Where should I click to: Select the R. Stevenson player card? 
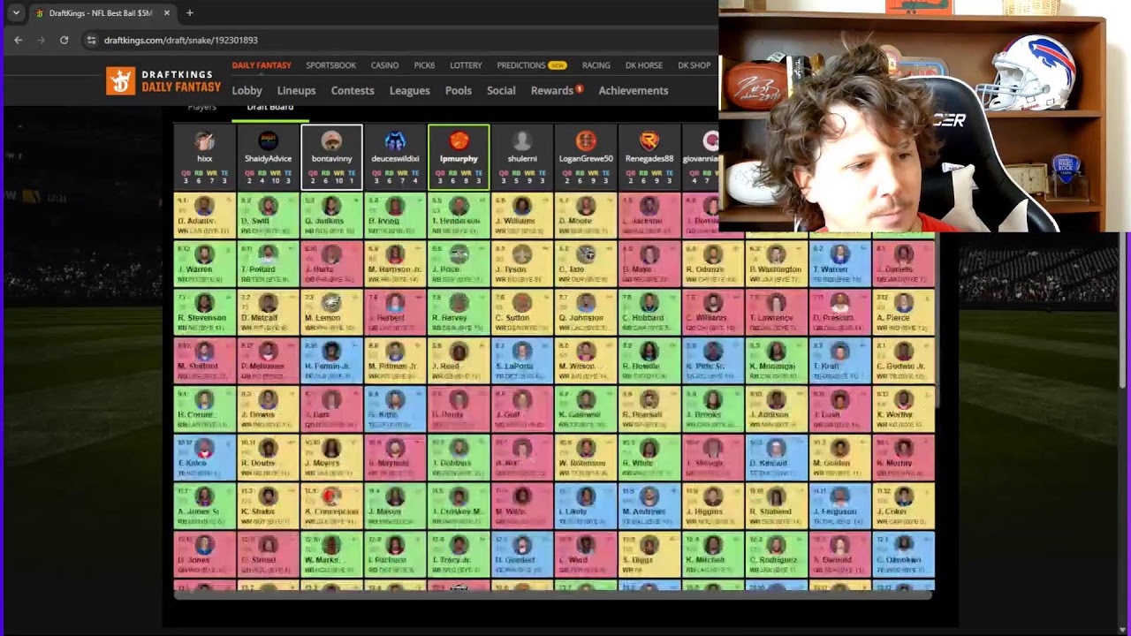(204, 313)
